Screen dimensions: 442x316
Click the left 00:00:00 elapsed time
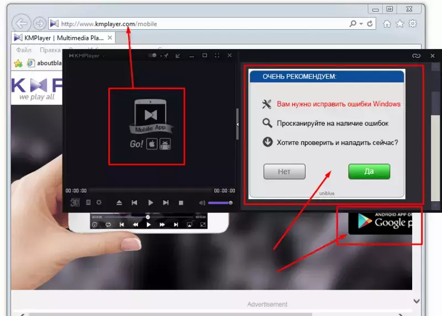point(76,190)
